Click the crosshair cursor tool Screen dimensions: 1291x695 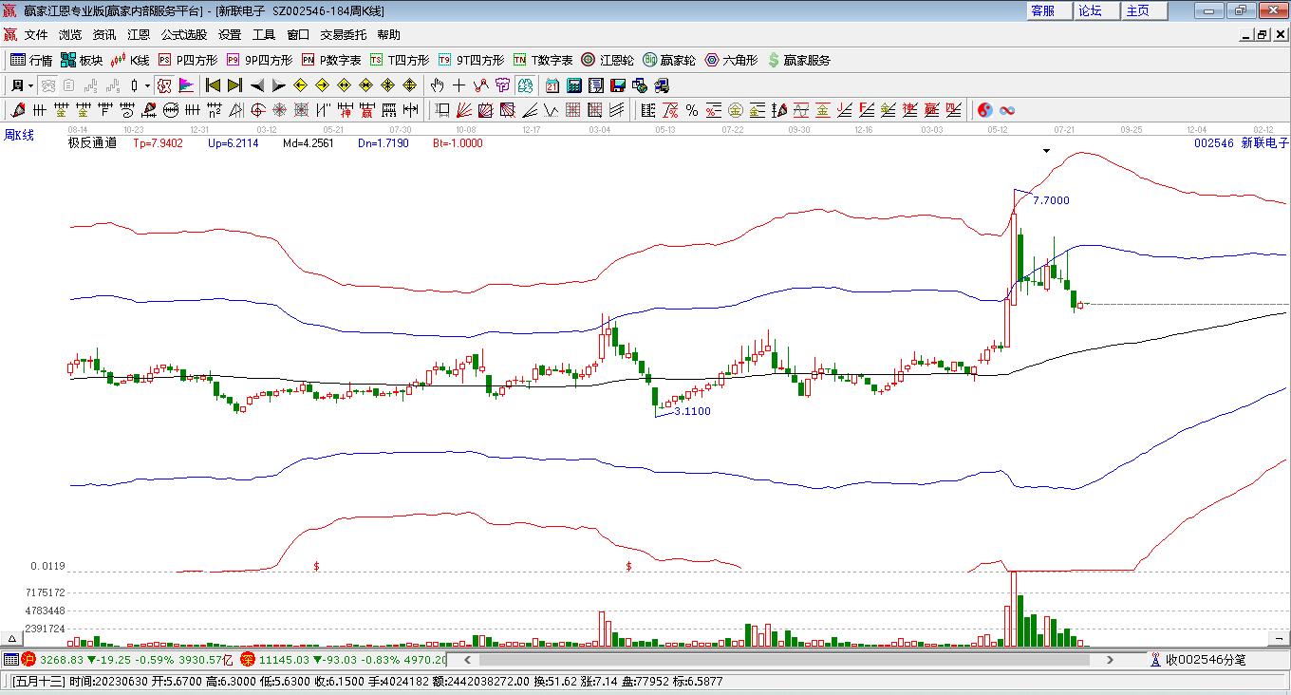pos(459,85)
